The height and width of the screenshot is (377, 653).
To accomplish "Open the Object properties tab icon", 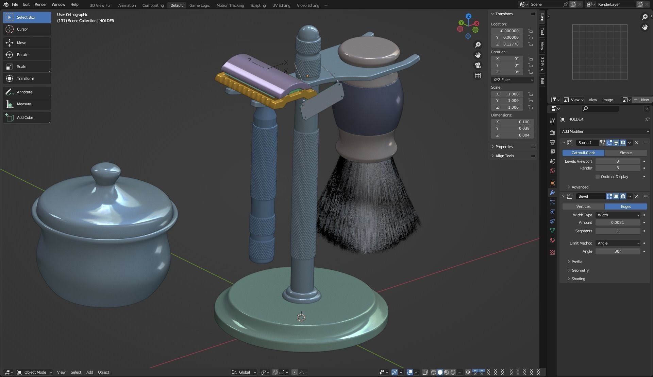I will pyautogui.click(x=552, y=183).
